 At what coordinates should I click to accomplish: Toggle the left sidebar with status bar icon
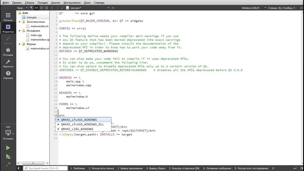19,168
